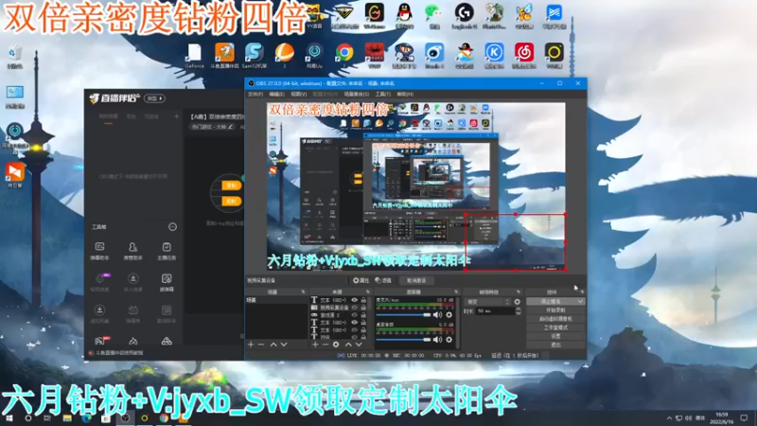The width and height of the screenshot is (757, 426).
Task: Click 启动虚拟摄像机 button in OBS
Action: 555,319
